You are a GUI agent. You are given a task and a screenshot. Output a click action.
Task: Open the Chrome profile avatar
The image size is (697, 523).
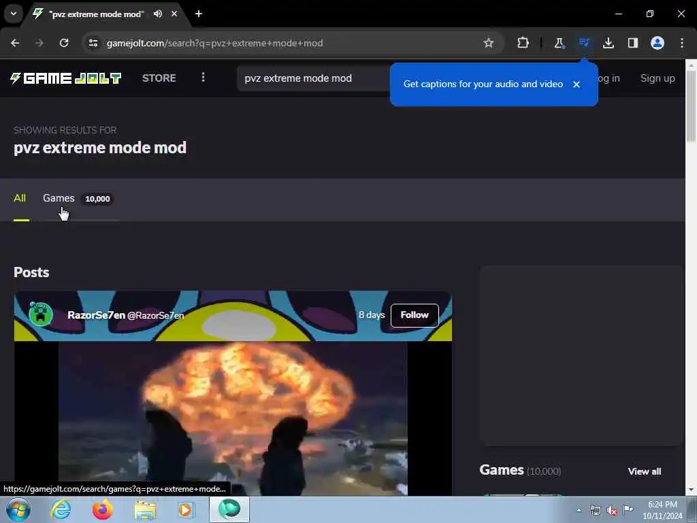coord(658,43)
